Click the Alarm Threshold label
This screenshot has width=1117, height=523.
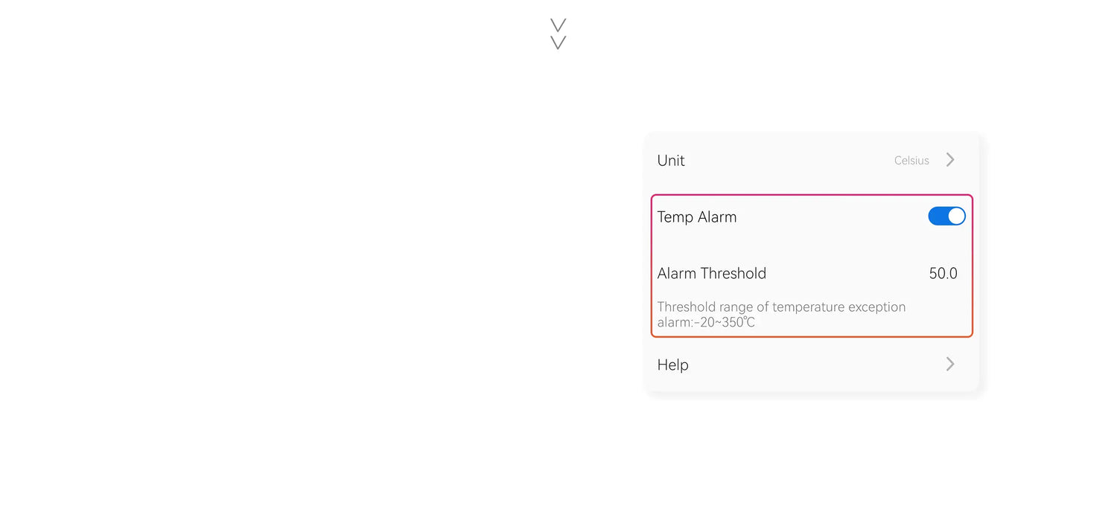(x=712, y=274)
